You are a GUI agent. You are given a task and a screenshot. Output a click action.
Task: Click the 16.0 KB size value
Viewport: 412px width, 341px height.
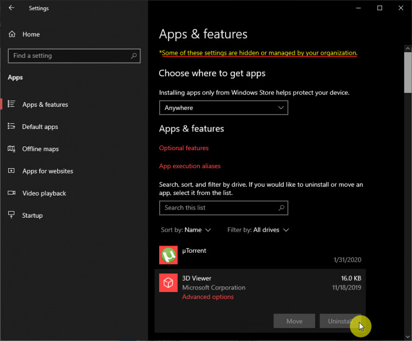pos(351,279)
